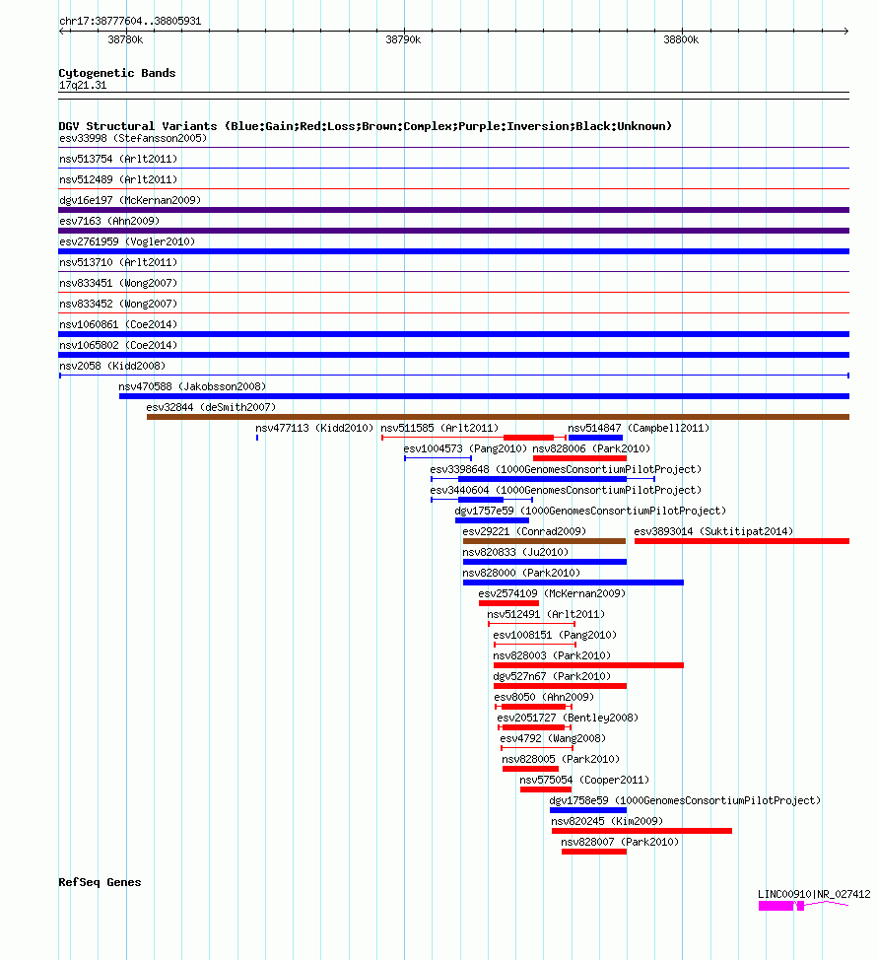
Task: Open esv2761959 (Vogler2010) blue gain bar
Action: [x=453, y=251]
